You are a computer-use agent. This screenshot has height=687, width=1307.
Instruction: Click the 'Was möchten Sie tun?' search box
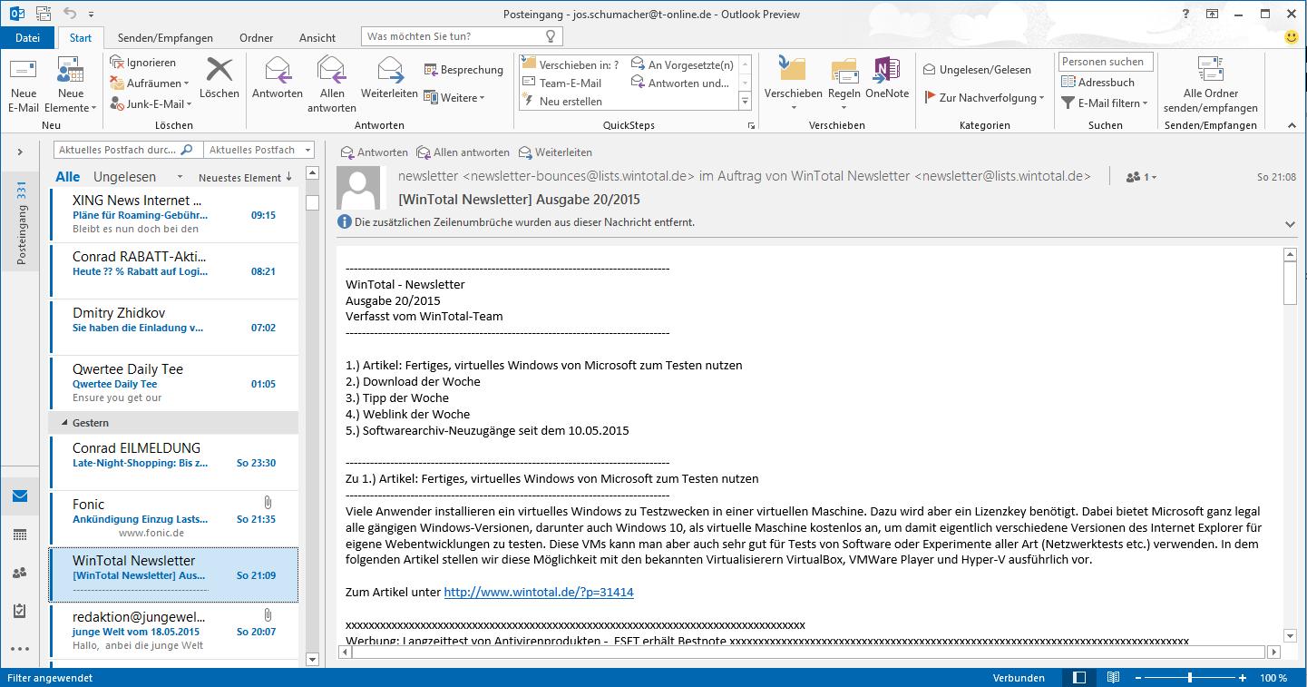click(x=462, y=36)
